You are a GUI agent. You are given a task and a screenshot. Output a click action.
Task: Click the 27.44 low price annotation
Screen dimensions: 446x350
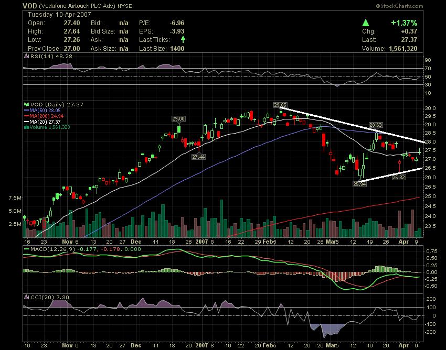click(198, 157)
